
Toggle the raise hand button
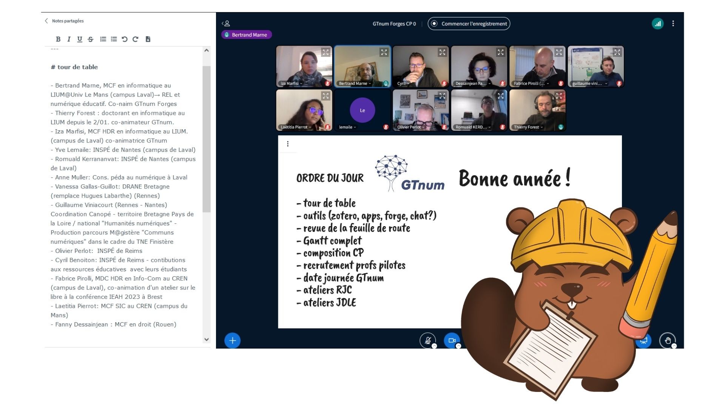(x=668, y=341)
